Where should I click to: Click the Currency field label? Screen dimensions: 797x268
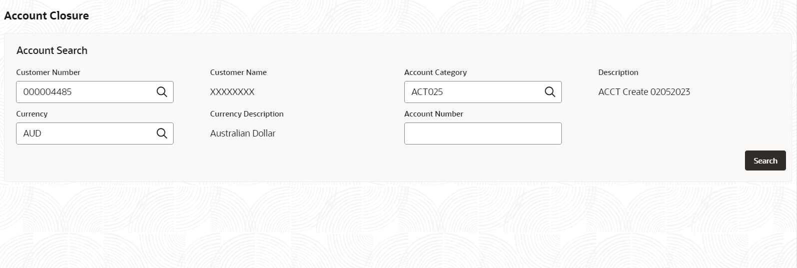(x=32, y=114)
